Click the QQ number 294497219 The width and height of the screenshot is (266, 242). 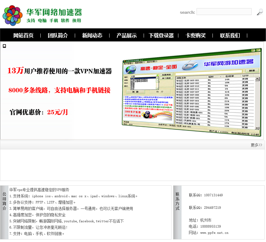point(212,208)
